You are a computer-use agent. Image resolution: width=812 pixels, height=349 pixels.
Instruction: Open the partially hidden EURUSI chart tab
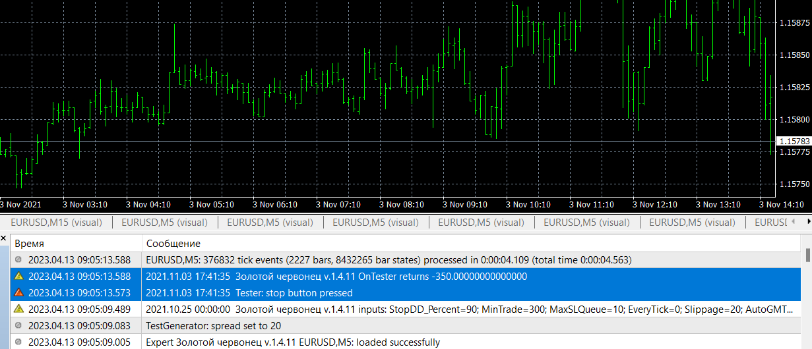click(771, 223)
